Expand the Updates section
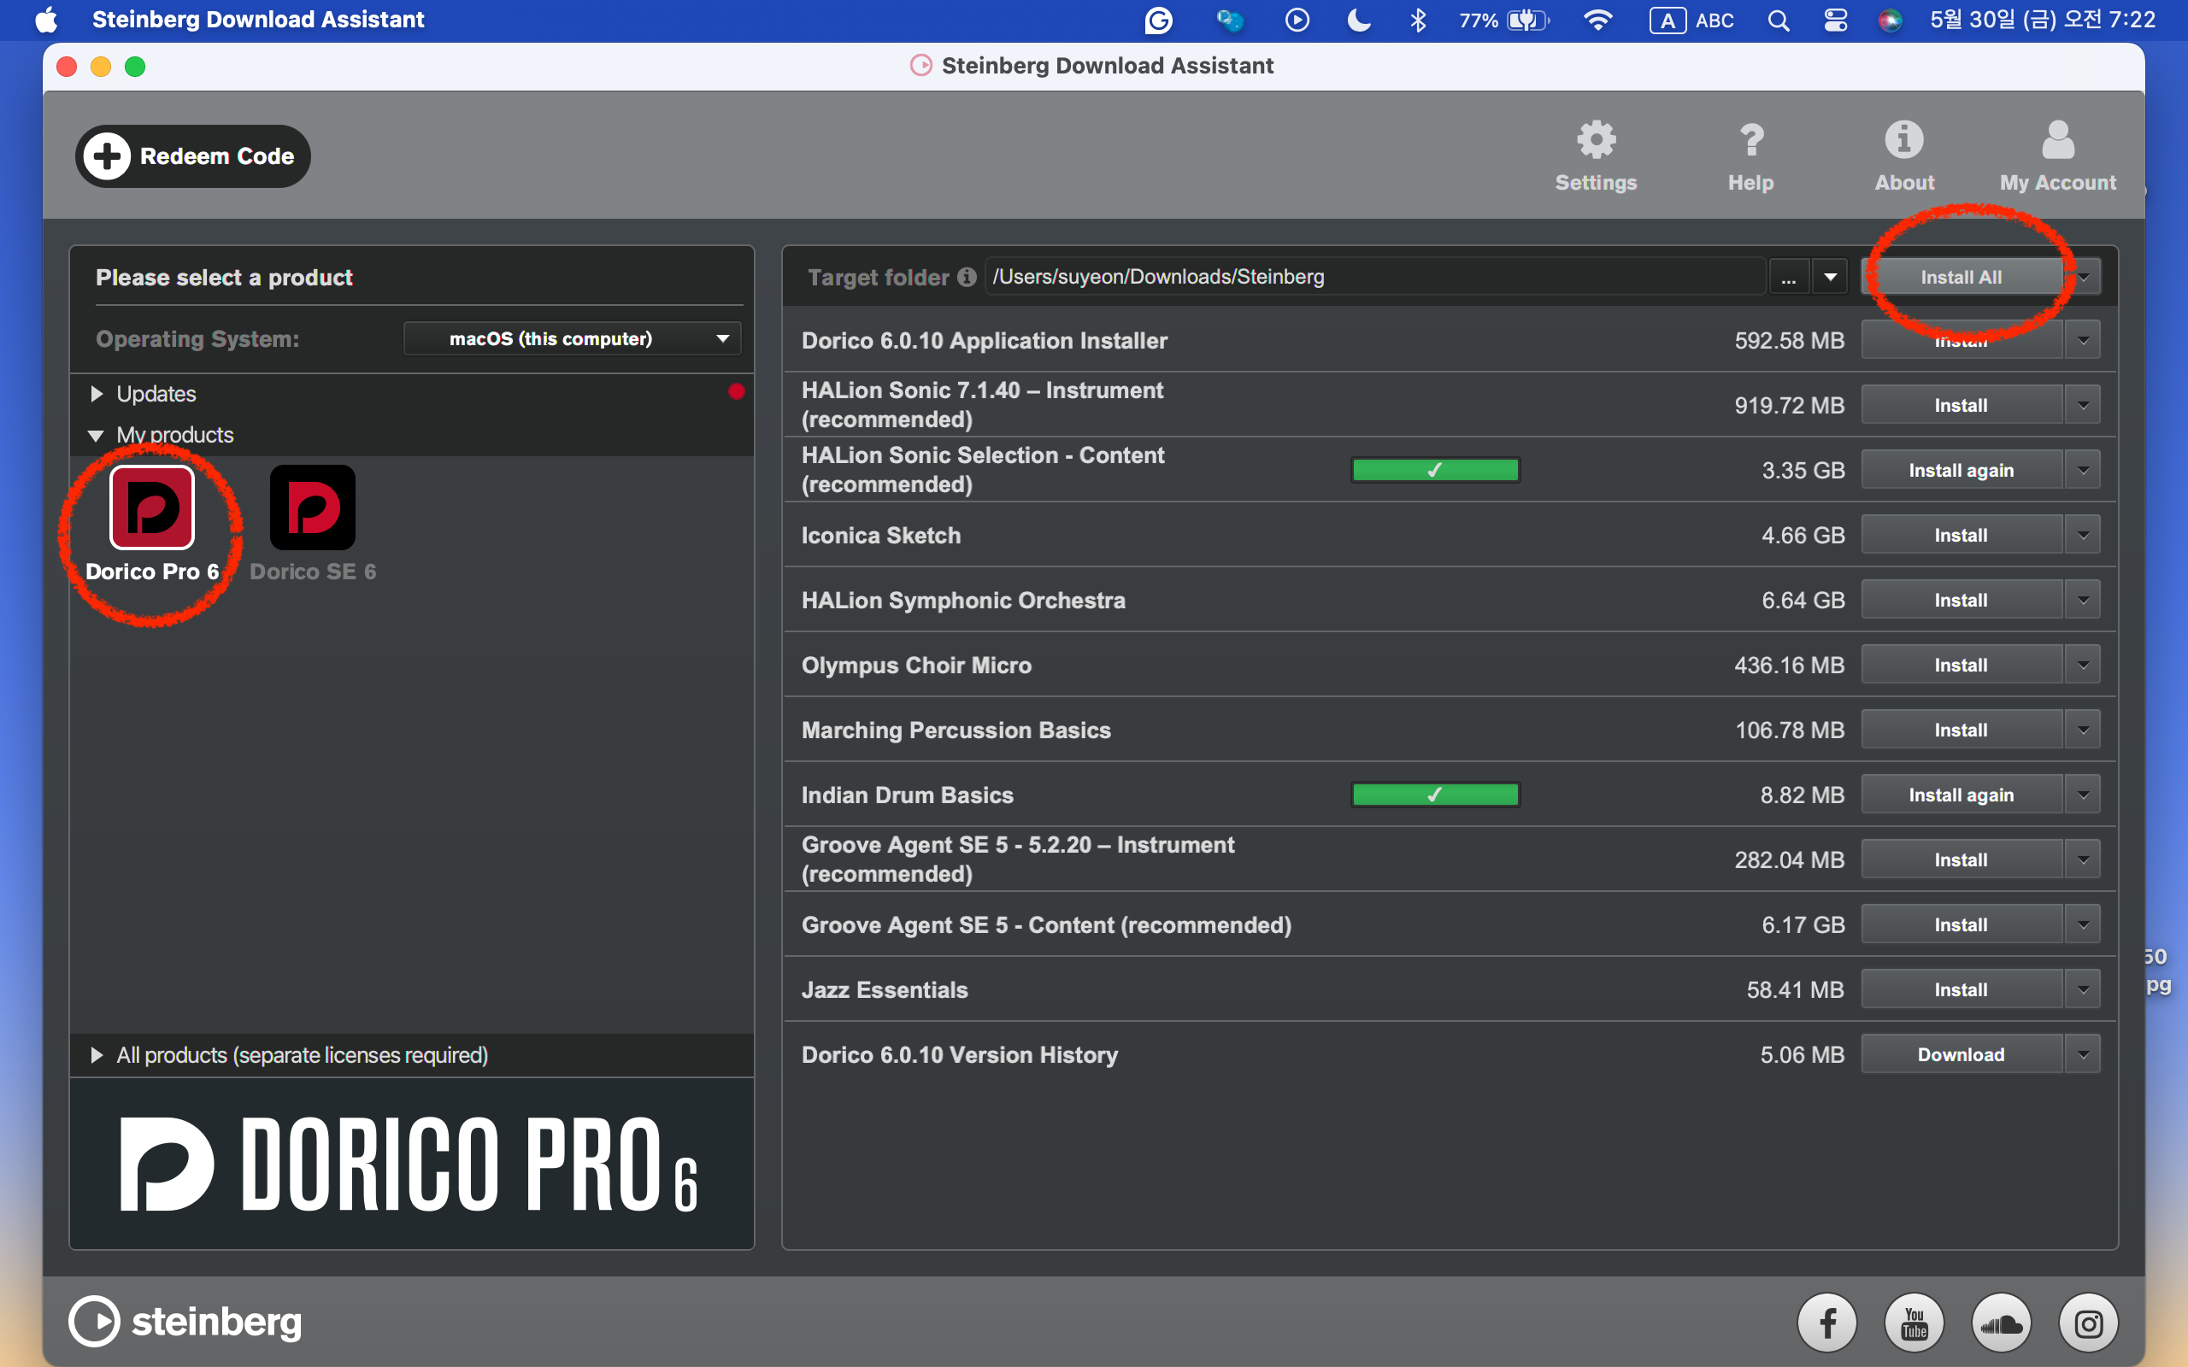 97,394
